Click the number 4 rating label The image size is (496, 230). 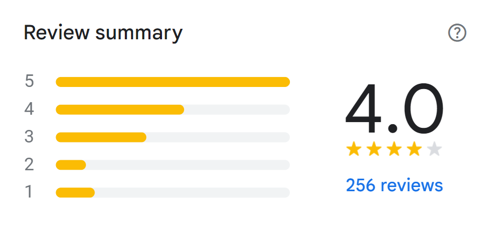click(29, 109)
